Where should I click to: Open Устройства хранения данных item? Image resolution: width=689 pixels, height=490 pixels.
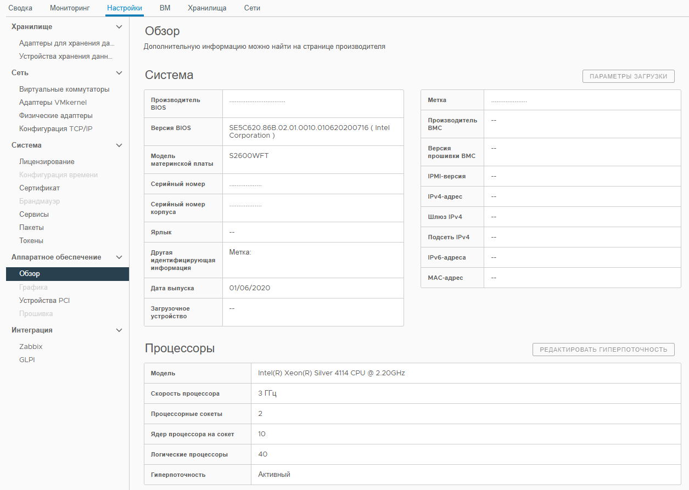[x=66, y=57]
